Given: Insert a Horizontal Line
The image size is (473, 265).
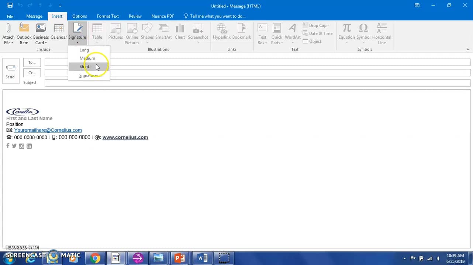Looking at the screenshot, I should 382,34.
